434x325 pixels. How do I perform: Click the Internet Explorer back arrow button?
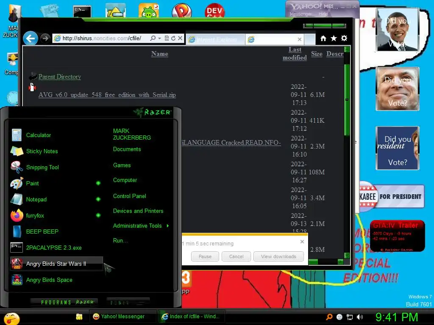(x=30, y=38)
